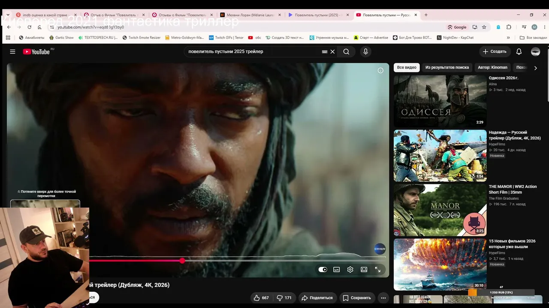The width and height of the screenshot is (549, 308).
Task: Click the "Одиссея 2026г." video title
Action: (504, 78)
